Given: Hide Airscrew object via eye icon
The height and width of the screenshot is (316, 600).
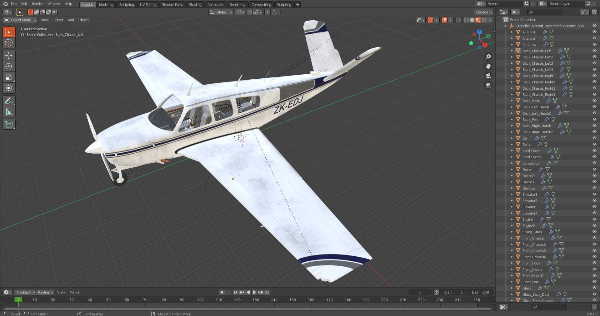Looking at the screenshot, I should click(594, 44).
